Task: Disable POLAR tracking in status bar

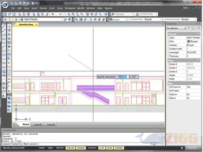Action: coord(70,148)
